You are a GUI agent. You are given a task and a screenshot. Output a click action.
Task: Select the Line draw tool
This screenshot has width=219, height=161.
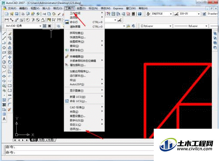click(x=4, y=34)
